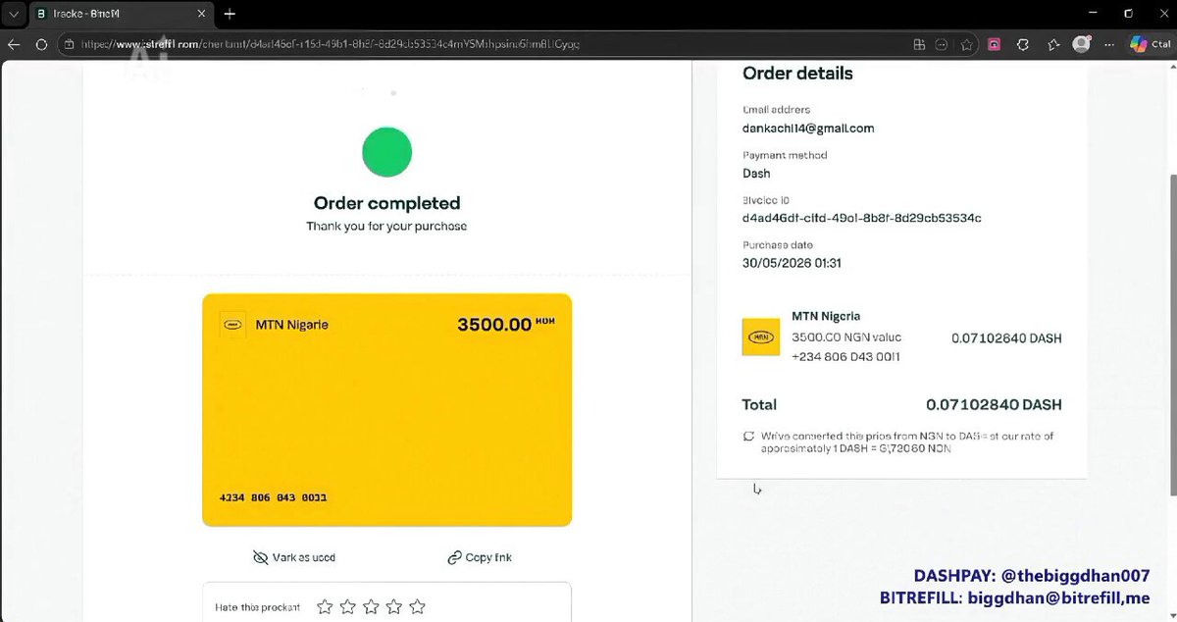The image size is (1177, 622).
Task: Click the yellow MTN gift card
Action: click(386, 410)
